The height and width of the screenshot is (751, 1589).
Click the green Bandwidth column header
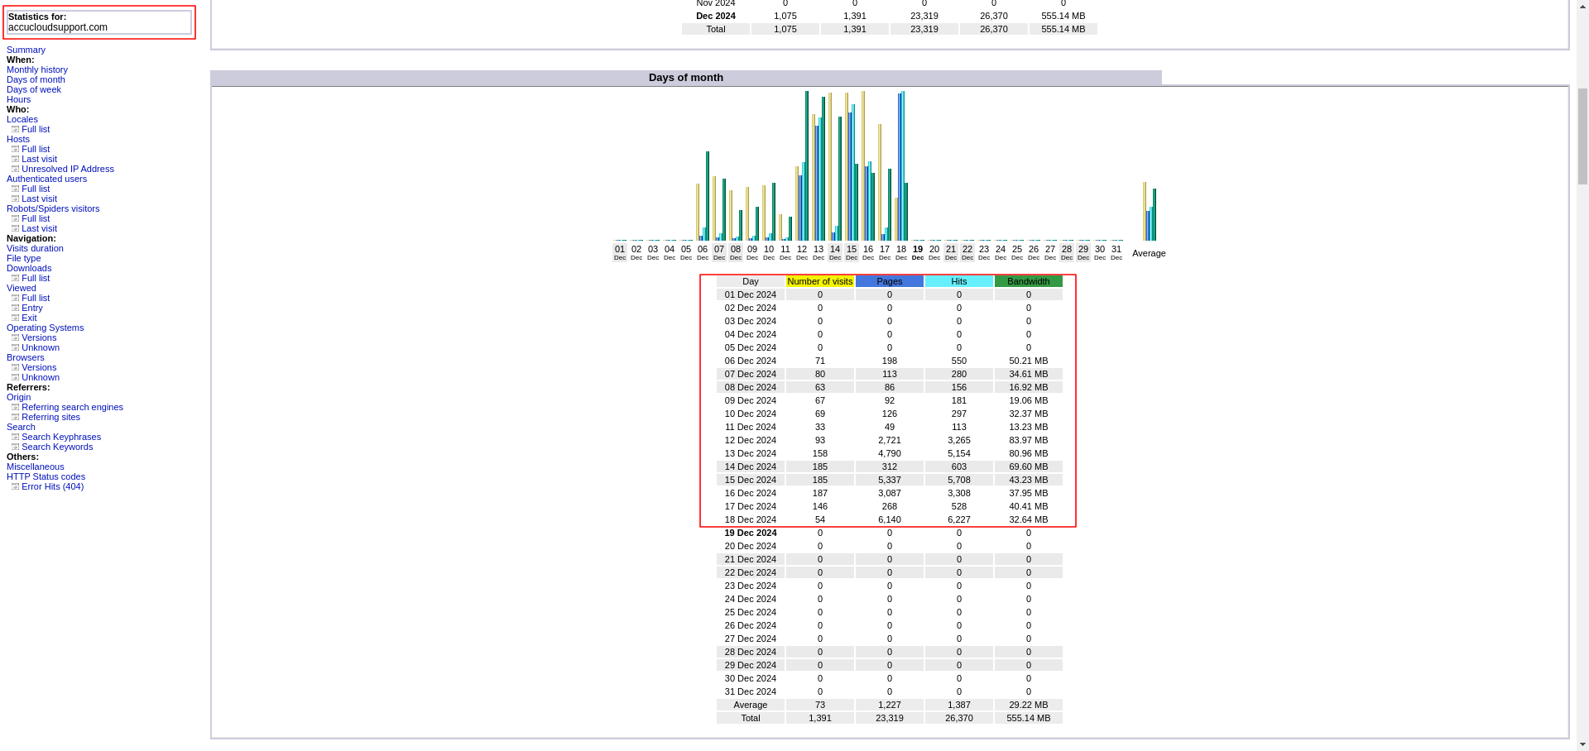pyautogui.click(x=1028, y=281)
